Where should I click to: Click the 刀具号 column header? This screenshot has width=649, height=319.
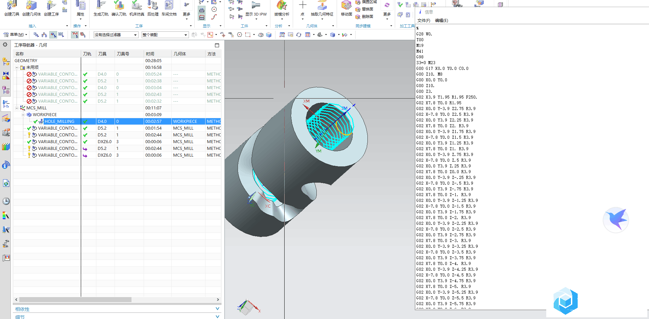[129, 54]
